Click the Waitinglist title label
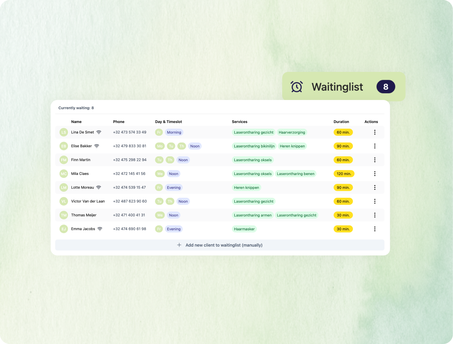The height and width of the screenshot is (344, 453). 337,87
